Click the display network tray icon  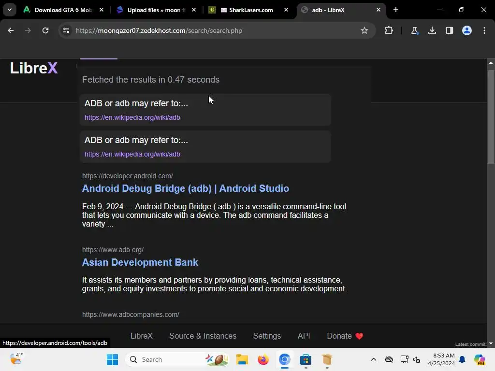coord(404,359)
